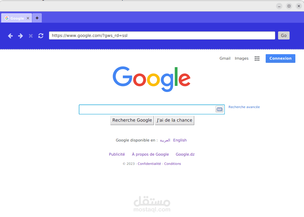Viewport: 304px width, 217px height.
Task: Click the Recherche Google button
Action: point(132,120)
